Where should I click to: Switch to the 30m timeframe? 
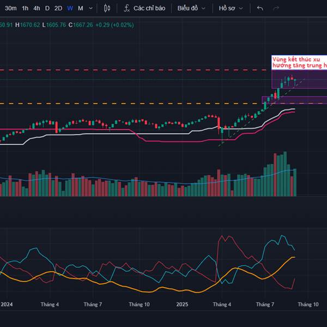click(x=10, y=8)
